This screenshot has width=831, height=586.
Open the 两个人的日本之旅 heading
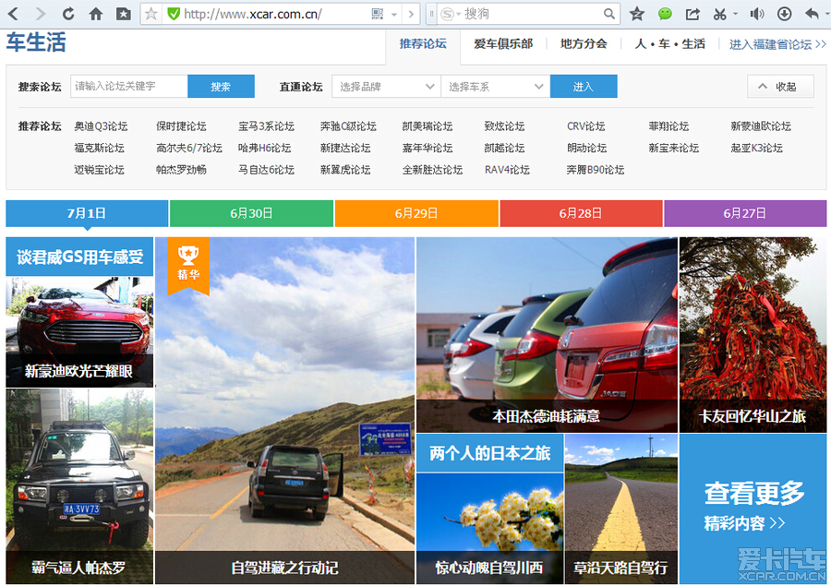coord(489,453)
